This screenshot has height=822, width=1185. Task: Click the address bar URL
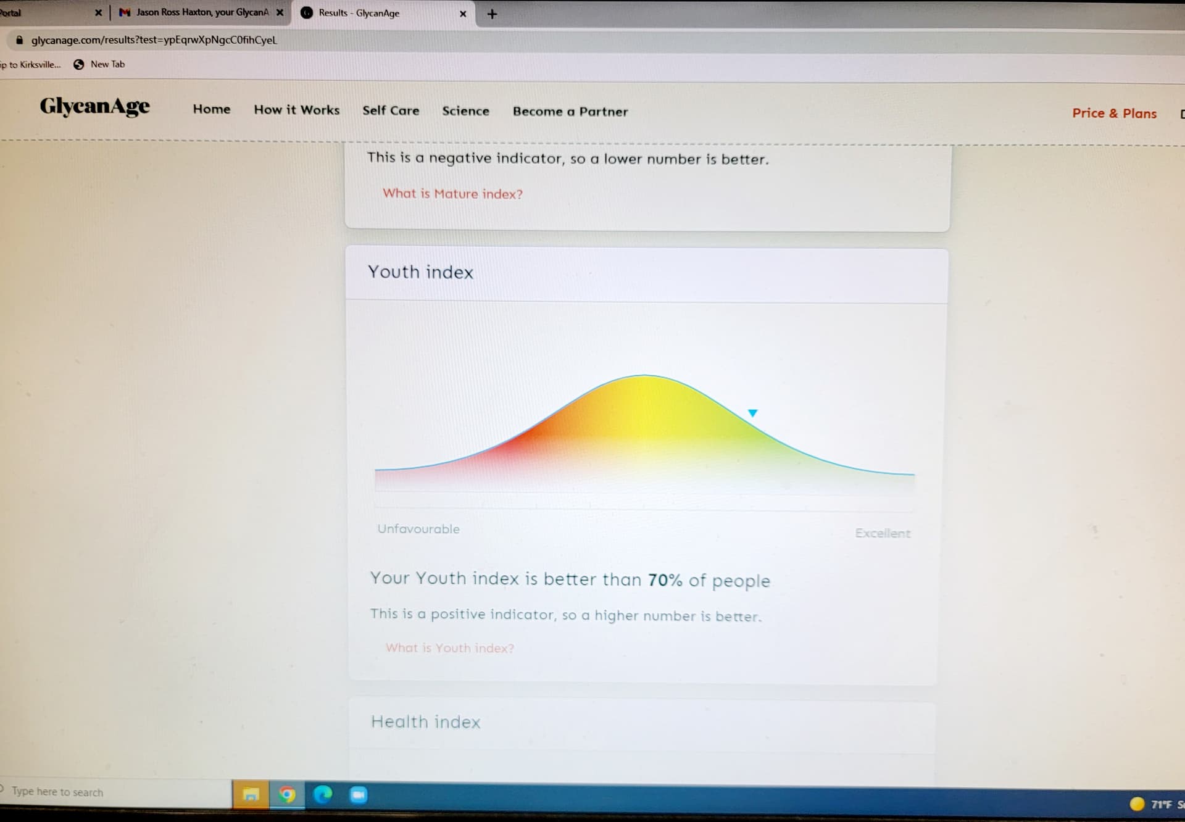[x=154, y=40]
